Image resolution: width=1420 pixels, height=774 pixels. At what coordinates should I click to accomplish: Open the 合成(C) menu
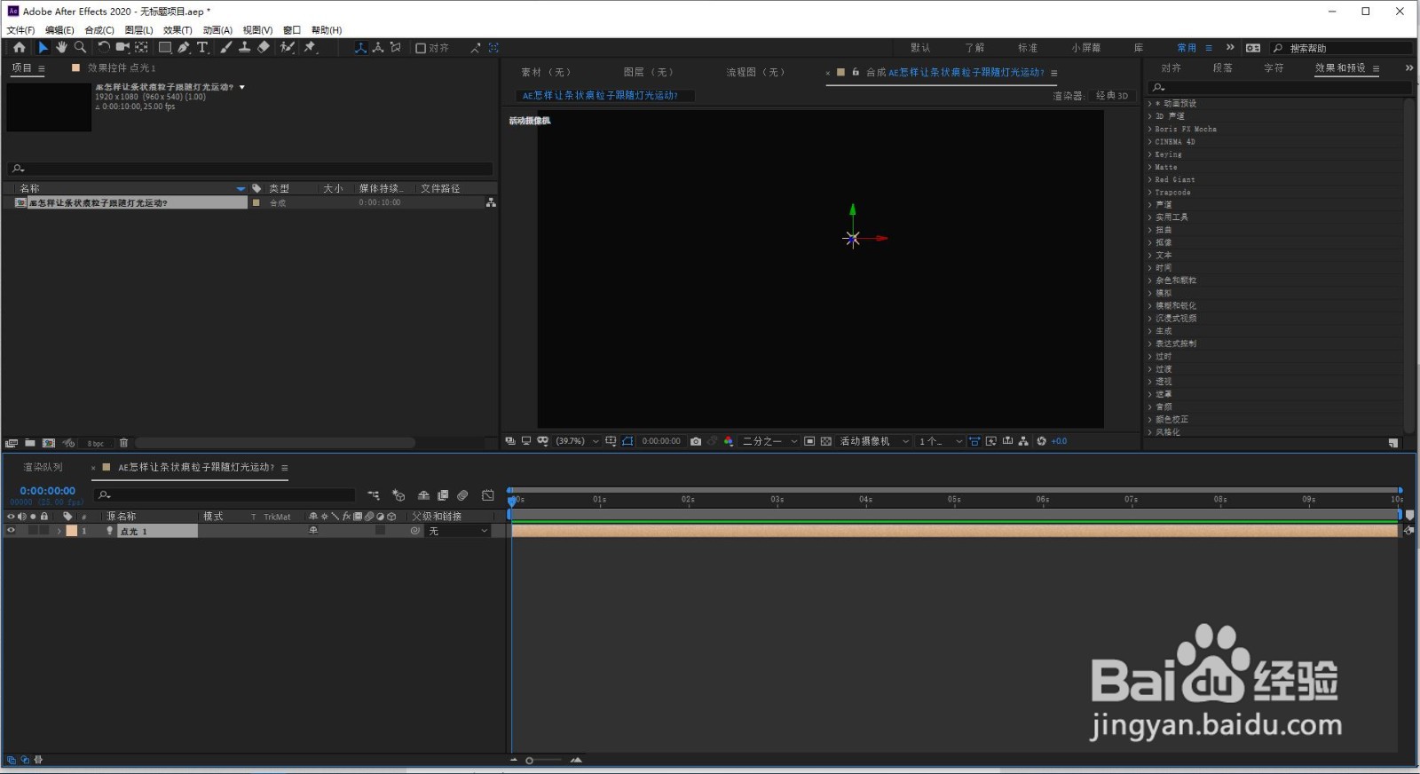[99, 30]
